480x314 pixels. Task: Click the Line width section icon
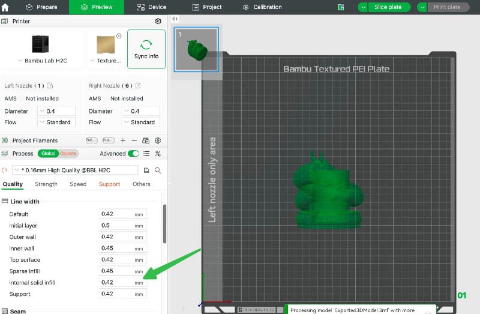(5, 201)
